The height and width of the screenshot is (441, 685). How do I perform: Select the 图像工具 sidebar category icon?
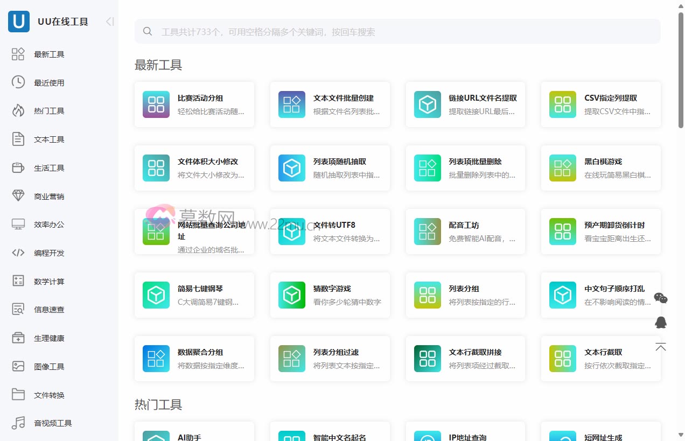pos(18,366)
